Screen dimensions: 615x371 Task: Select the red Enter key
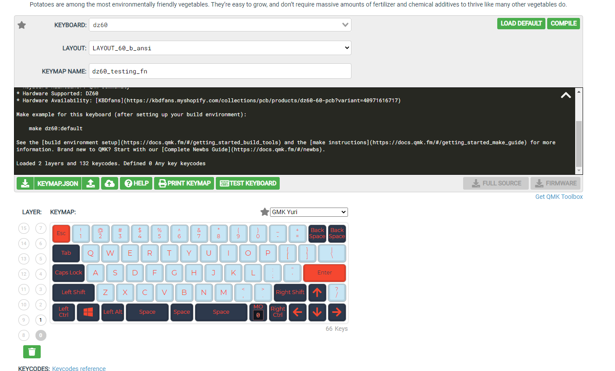[324, 273]
